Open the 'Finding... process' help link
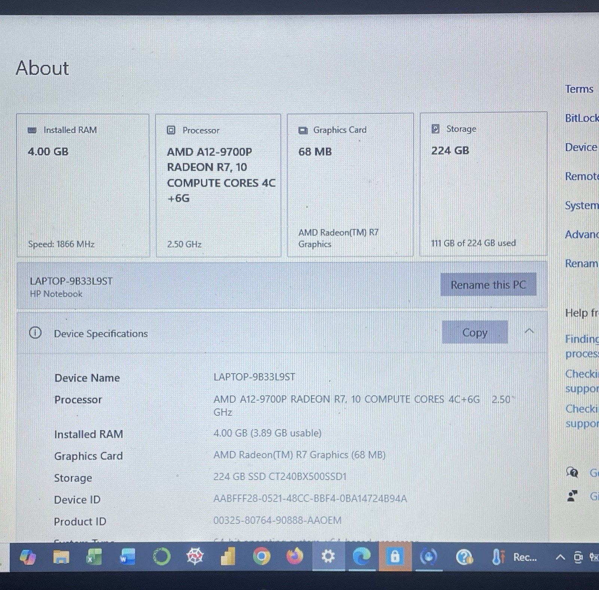Screen dimensions: 599x590 (582, 346)
